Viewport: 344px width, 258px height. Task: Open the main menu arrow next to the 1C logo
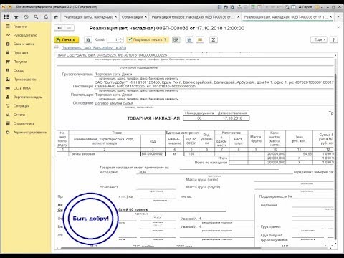10,7
